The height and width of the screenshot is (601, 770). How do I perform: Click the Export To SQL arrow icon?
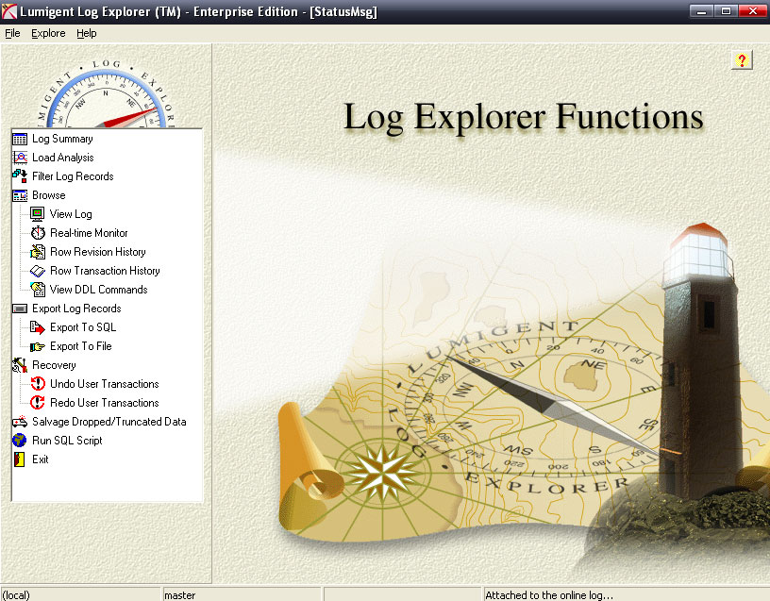(x=38, y=327)
